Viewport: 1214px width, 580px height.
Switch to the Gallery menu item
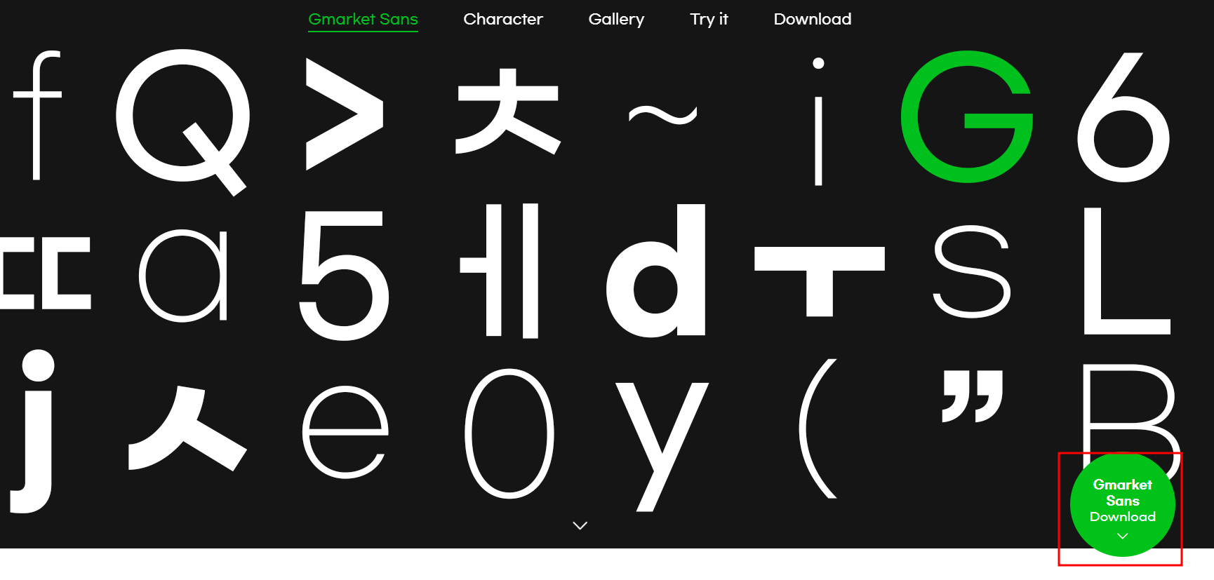tap(616, 20)
